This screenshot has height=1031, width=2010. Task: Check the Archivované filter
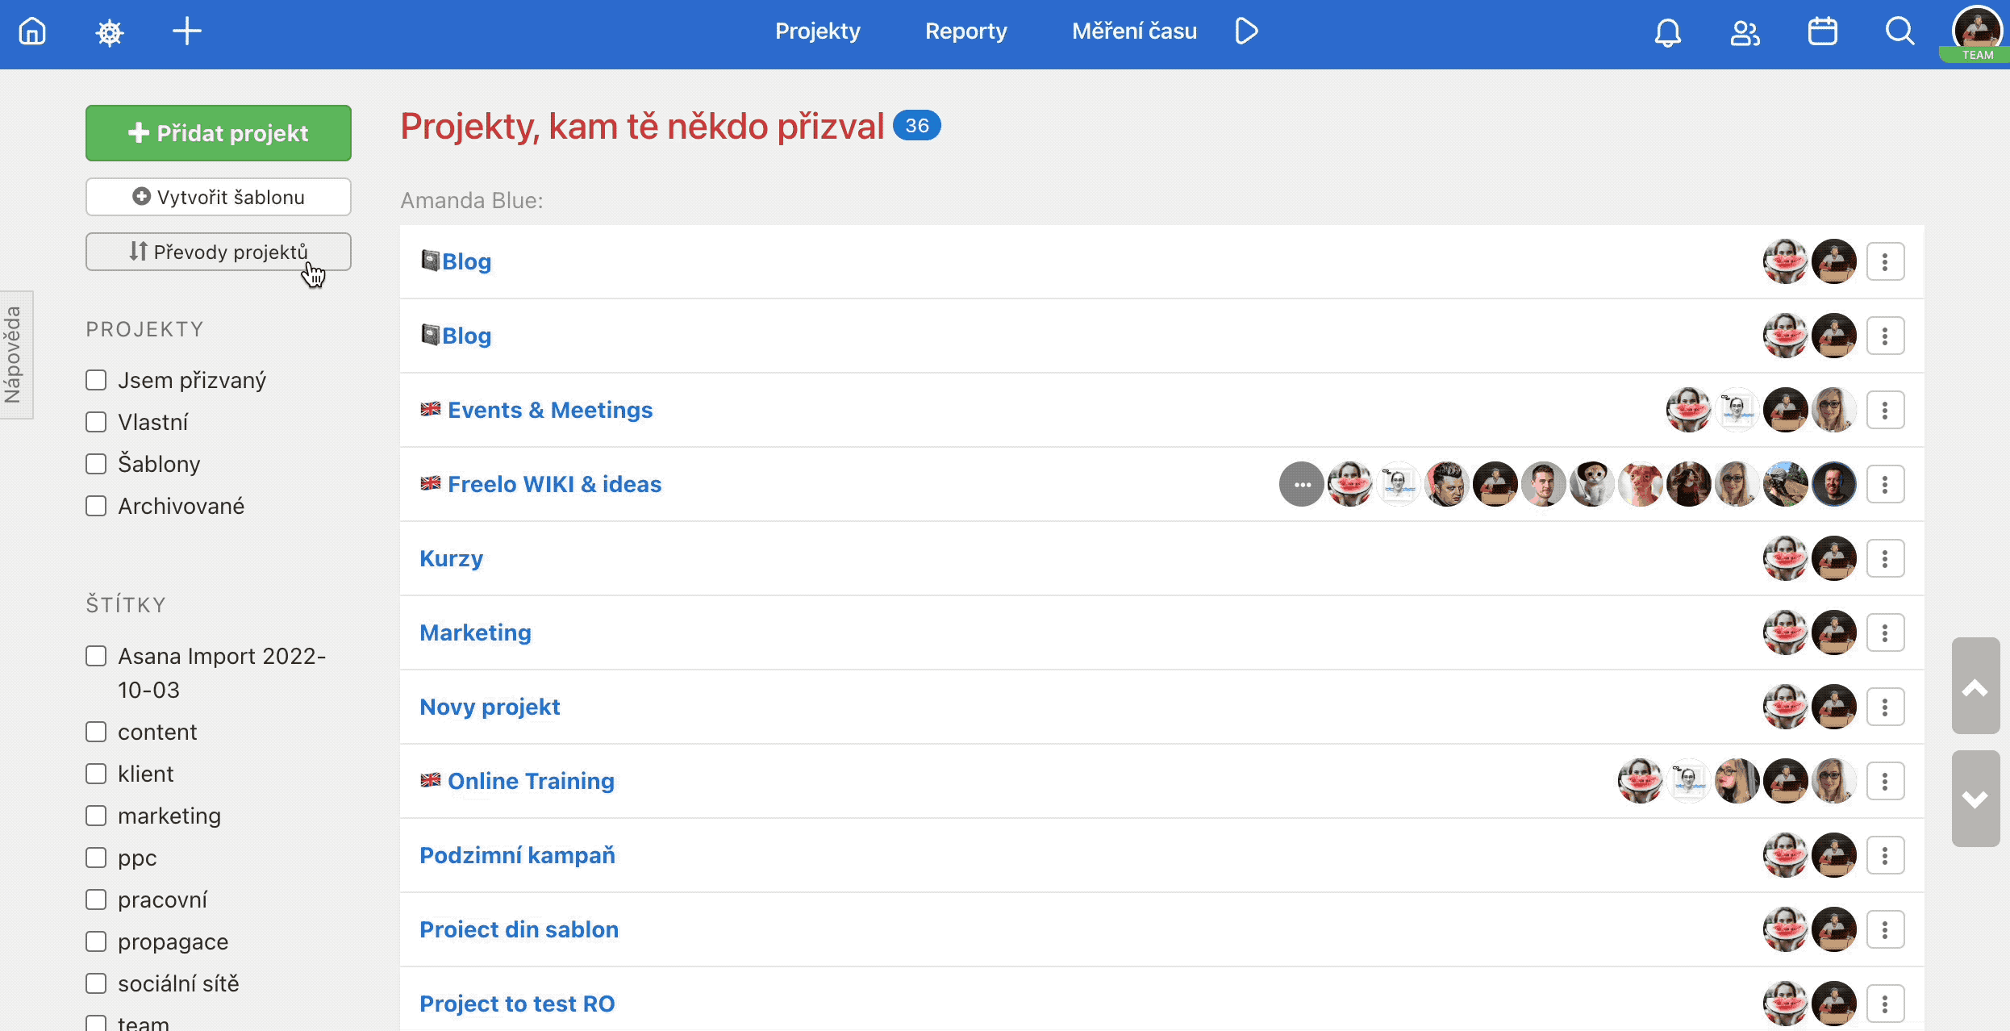coord(96,506)
